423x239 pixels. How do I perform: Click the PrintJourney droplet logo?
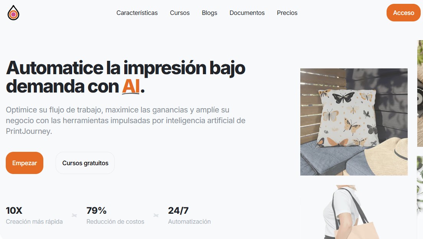point(13,13)
